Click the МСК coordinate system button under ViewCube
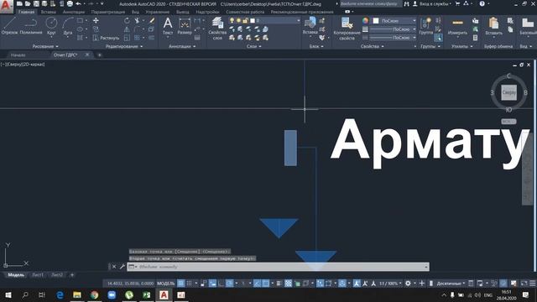This screenshot has width=537, height=302. click(508, 121)
